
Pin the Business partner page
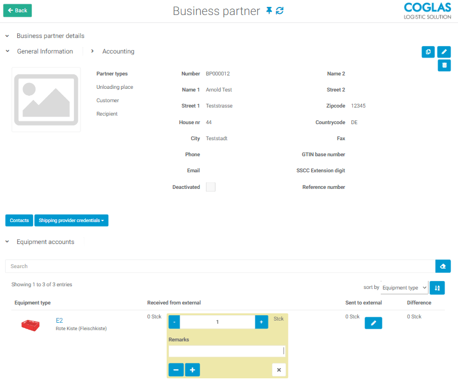269,11
